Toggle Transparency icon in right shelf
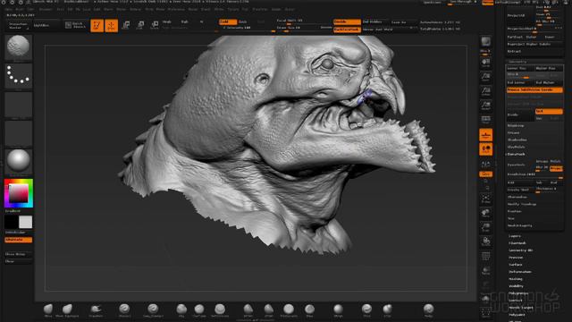 485,270
